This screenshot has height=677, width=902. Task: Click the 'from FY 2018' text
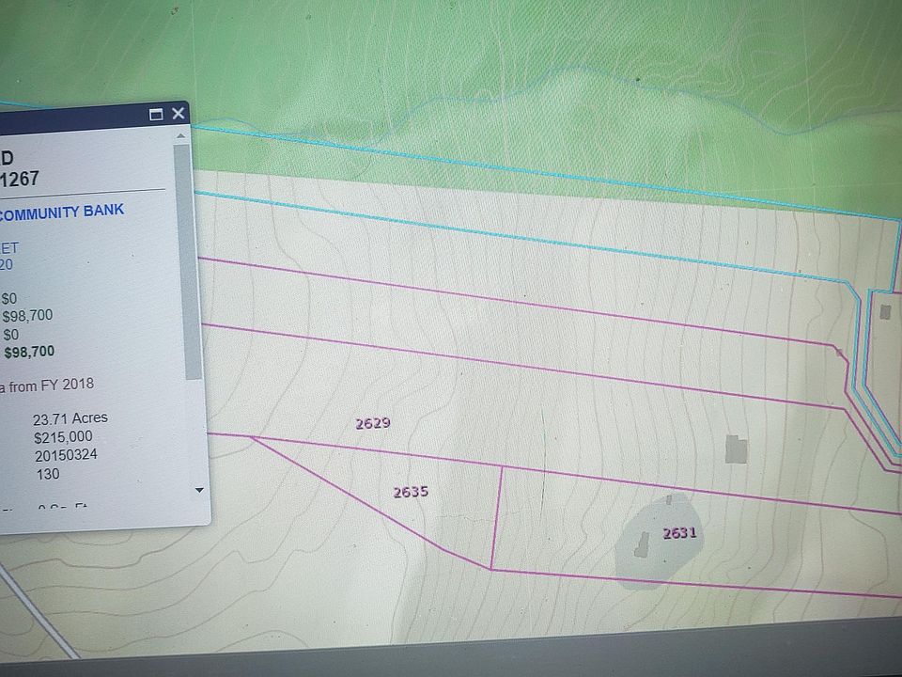click(51, 385)
